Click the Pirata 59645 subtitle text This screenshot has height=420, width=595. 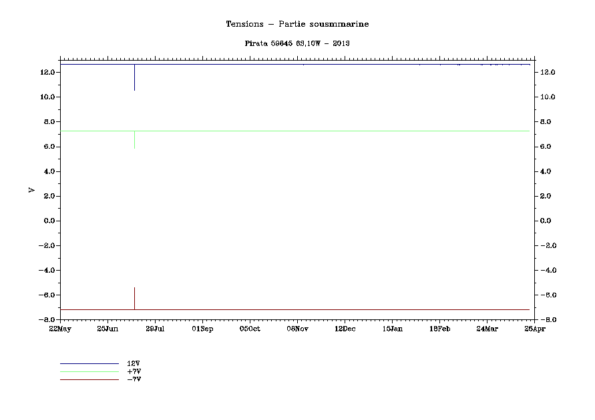[x=297, y=43]
